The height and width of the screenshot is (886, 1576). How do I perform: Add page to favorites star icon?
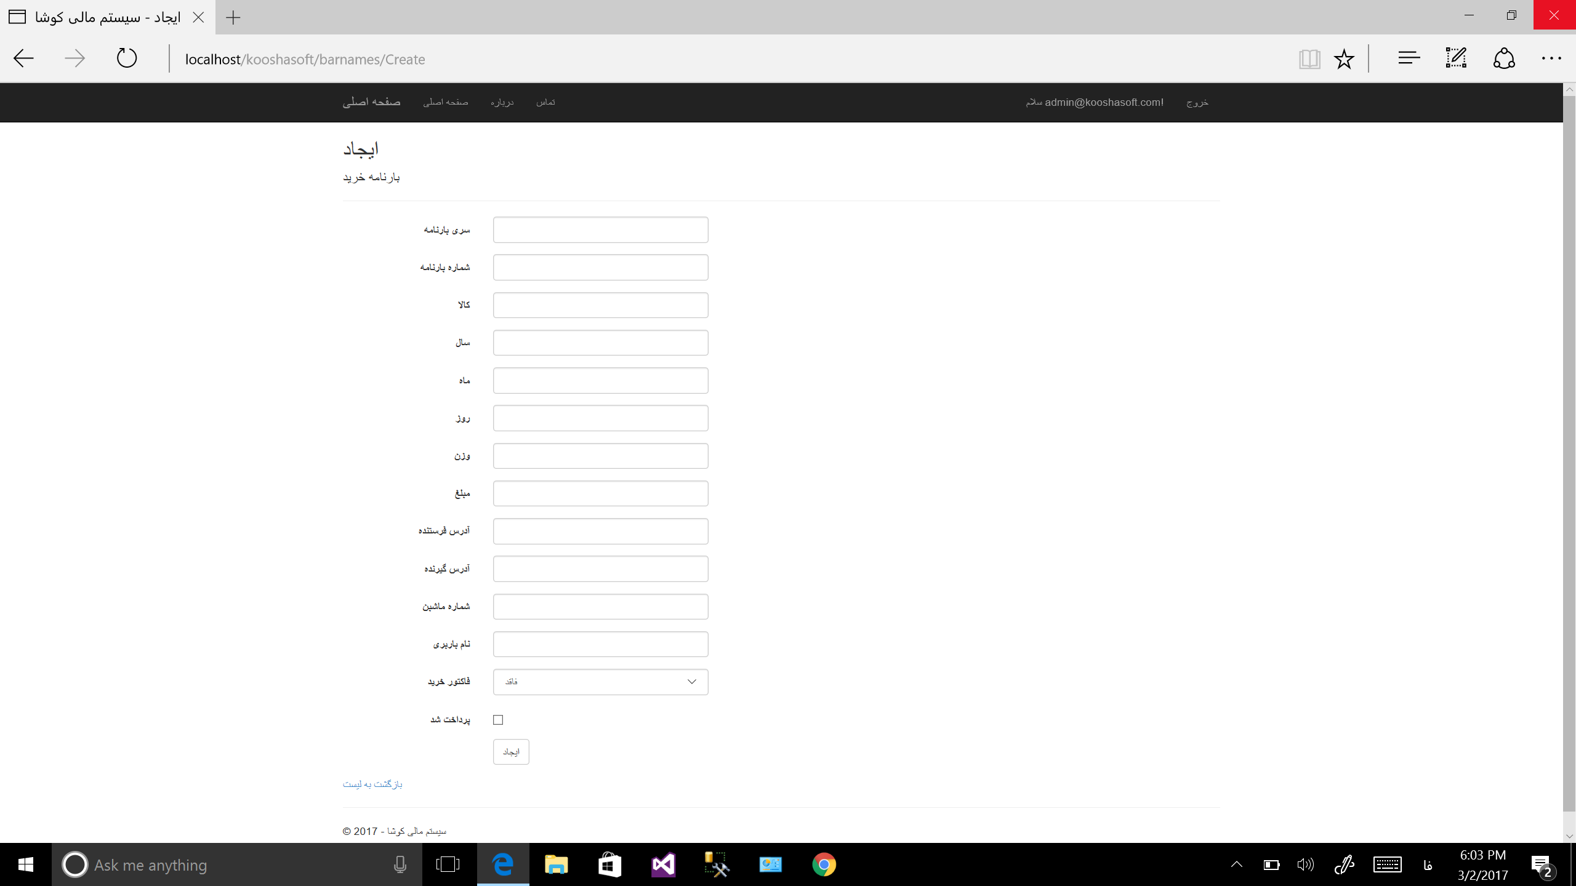[x=1344, y=59]
